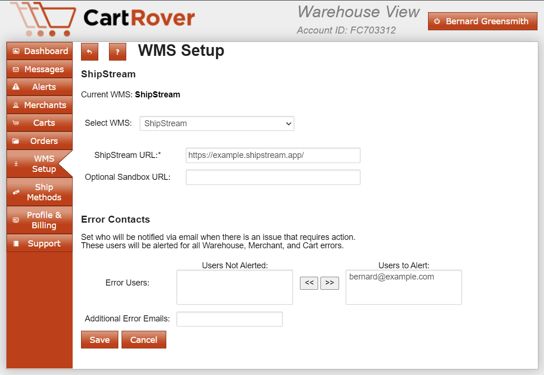Image resolution: width=544 pixels, height=375 pixels.
Task: Go to Messages in the sidebar
Action: point(40,69)
